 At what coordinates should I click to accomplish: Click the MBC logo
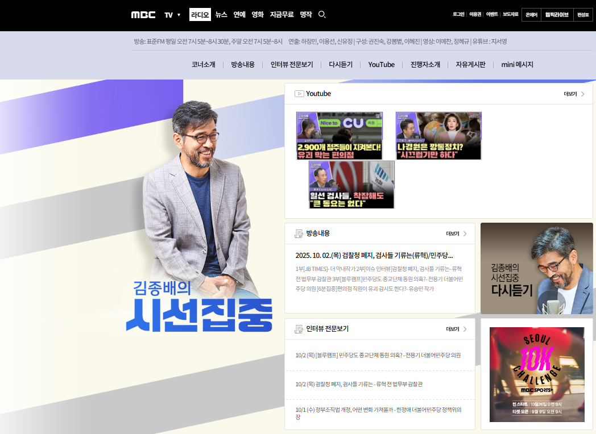coord(143,15)
